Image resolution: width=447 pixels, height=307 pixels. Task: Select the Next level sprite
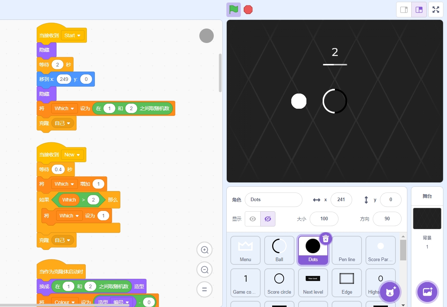pos(313,283)
